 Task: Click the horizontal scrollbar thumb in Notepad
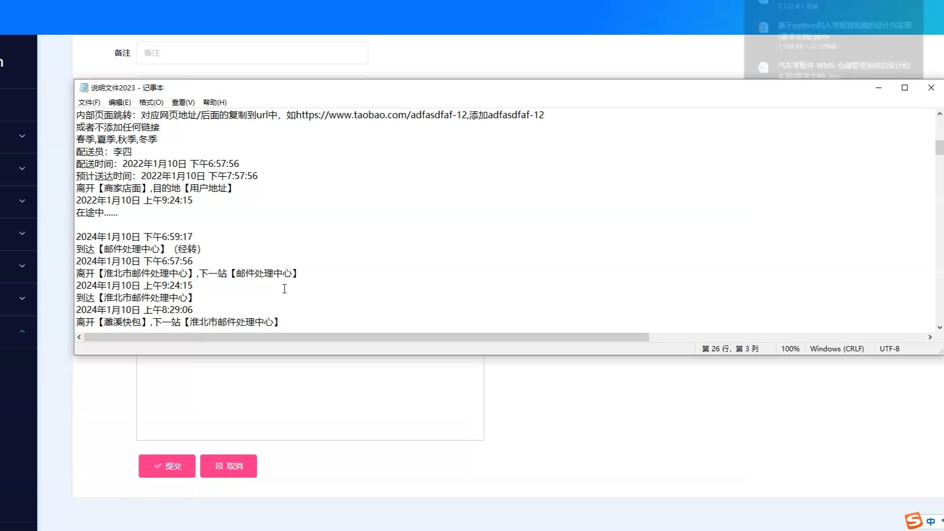pos(366,337)
